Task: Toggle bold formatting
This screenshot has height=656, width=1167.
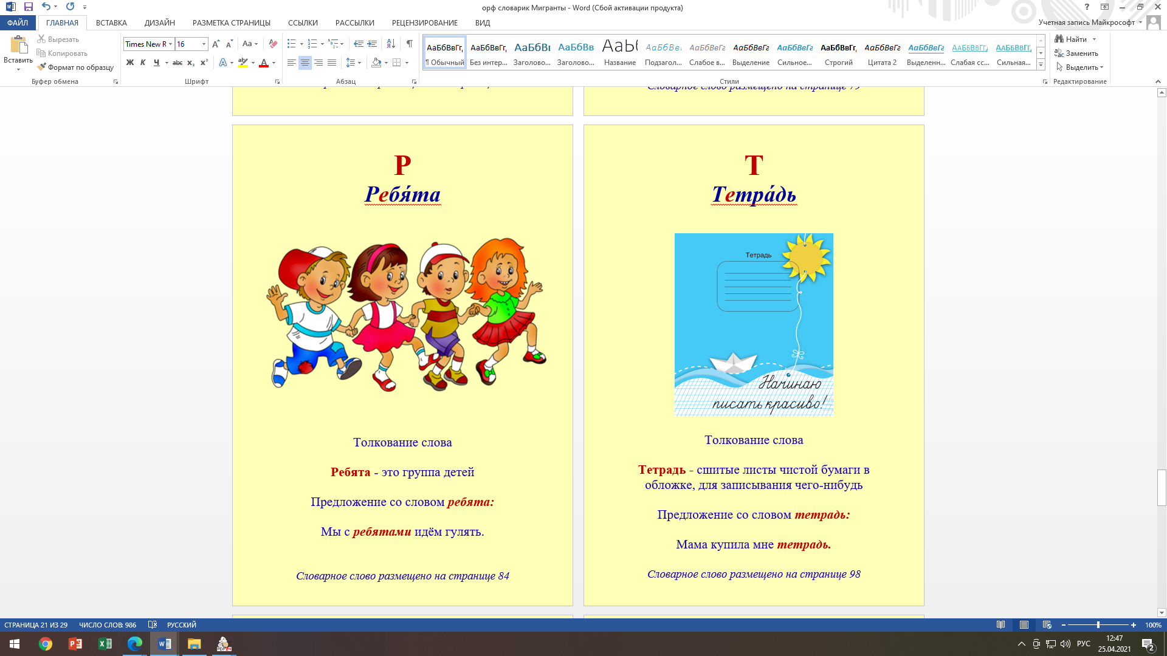Action: [x=129, y=63]
